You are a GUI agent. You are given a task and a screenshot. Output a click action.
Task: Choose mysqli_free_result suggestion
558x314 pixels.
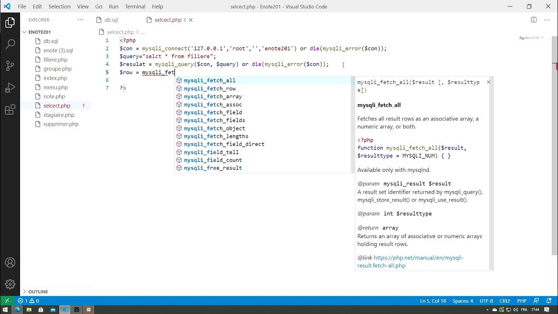[263, 168]
